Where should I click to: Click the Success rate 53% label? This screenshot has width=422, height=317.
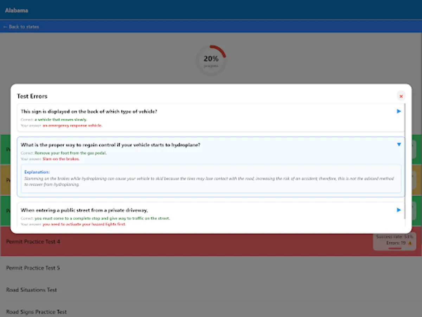coord(394,237)
